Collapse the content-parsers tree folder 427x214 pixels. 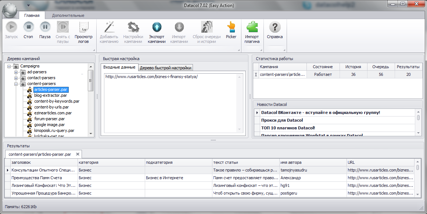click(16, 84)
